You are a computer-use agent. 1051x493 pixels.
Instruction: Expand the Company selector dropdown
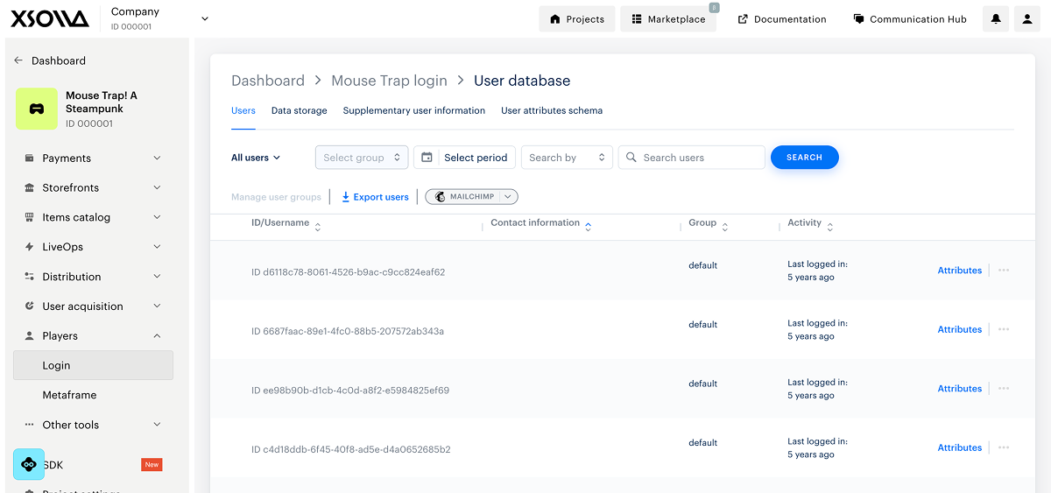click(205, 18)
